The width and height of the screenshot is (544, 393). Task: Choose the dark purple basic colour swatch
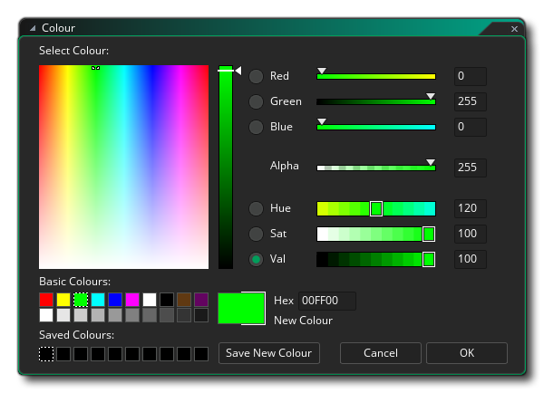(201, 300)
